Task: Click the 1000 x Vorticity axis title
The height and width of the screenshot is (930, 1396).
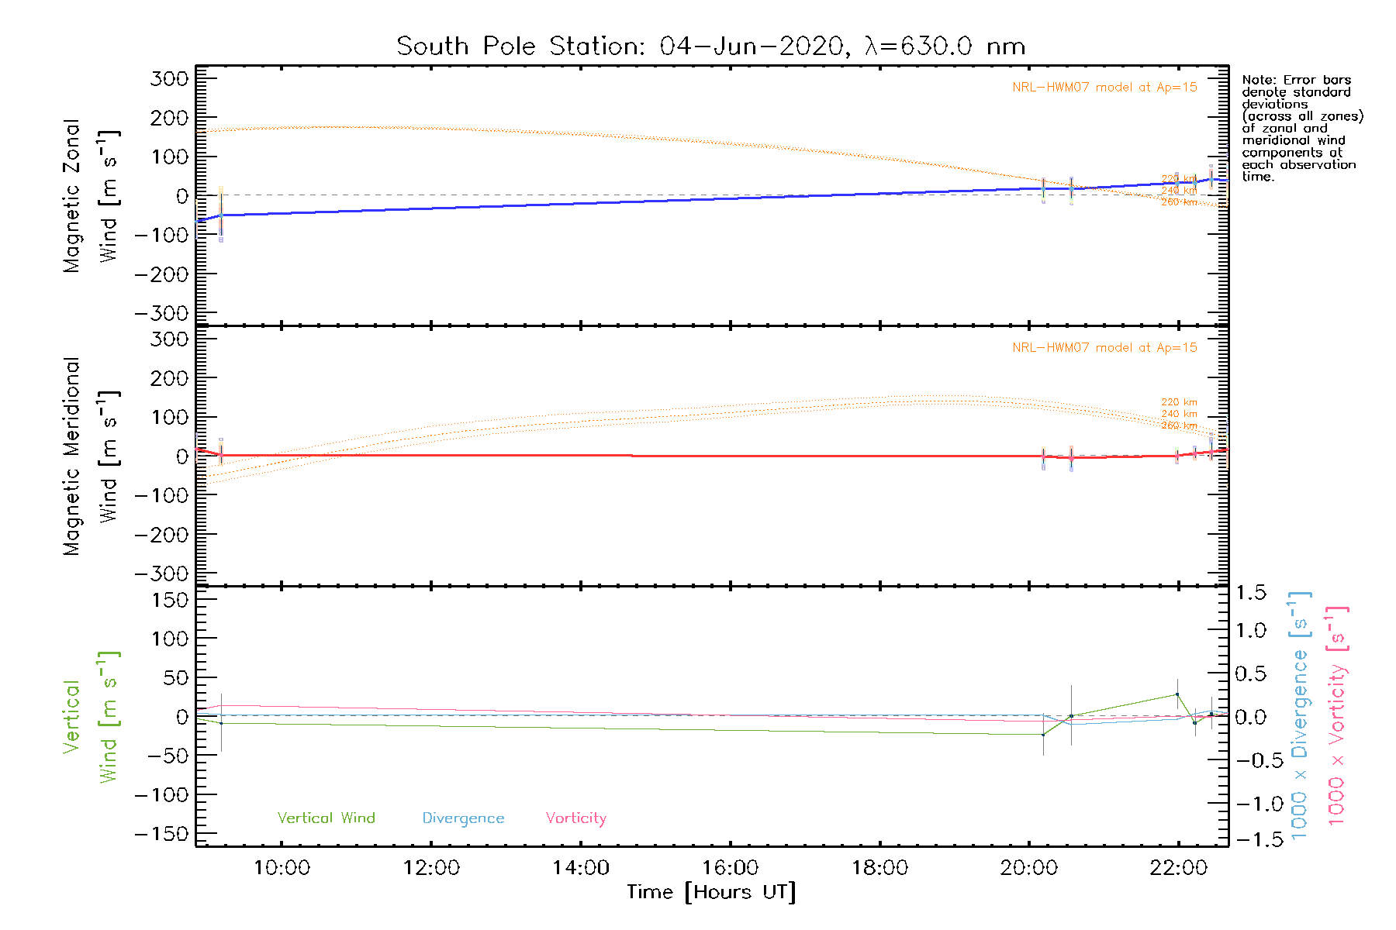Action: point(1337,716)
